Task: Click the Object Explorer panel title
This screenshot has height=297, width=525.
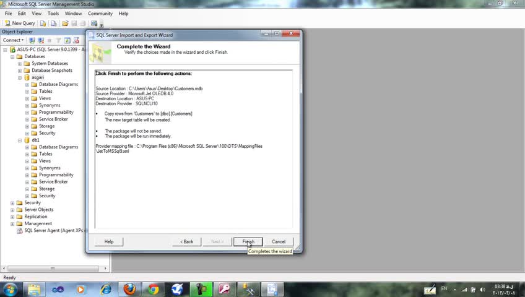Action: click(x=17, y=32)
